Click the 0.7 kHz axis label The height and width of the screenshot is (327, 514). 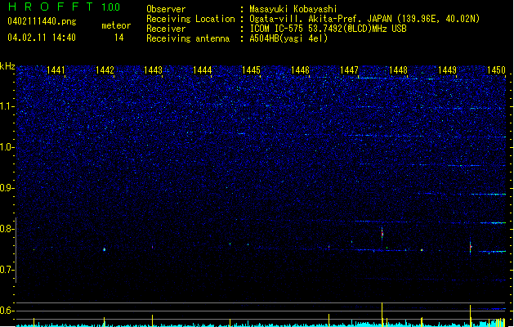(7, 270)
